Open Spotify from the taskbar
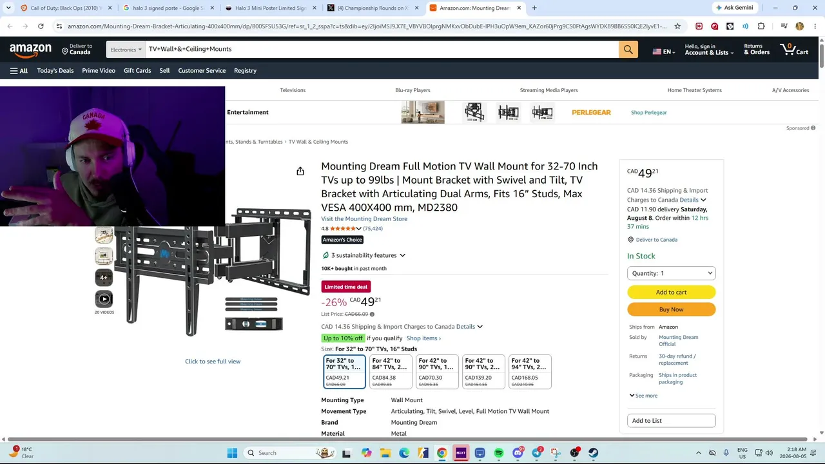This screenshot has width=825, height=464. (x=499, y=453)
